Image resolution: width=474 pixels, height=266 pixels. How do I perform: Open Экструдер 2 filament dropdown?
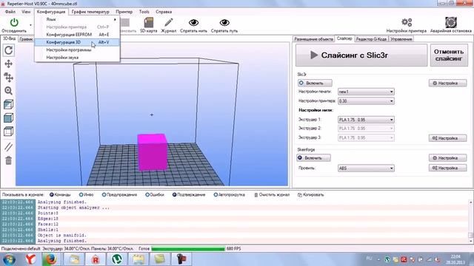pos(366,129)
